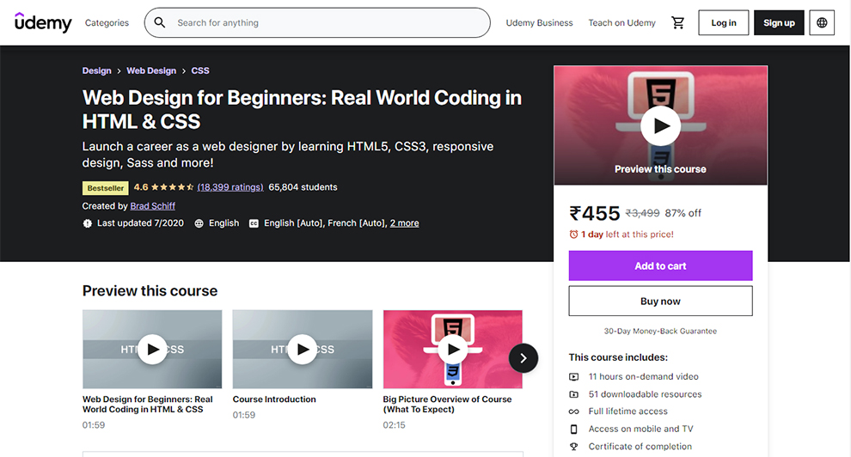Click the Log in button
This screenshot has width=851, height=457.
724,23
